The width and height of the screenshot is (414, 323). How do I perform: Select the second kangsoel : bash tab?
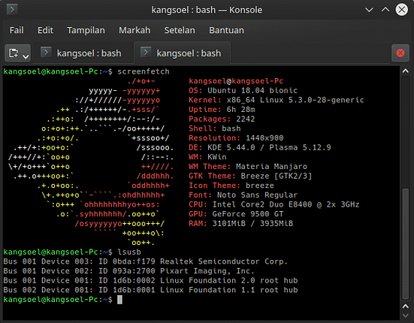pyautogui.click(x=182, y=53)
